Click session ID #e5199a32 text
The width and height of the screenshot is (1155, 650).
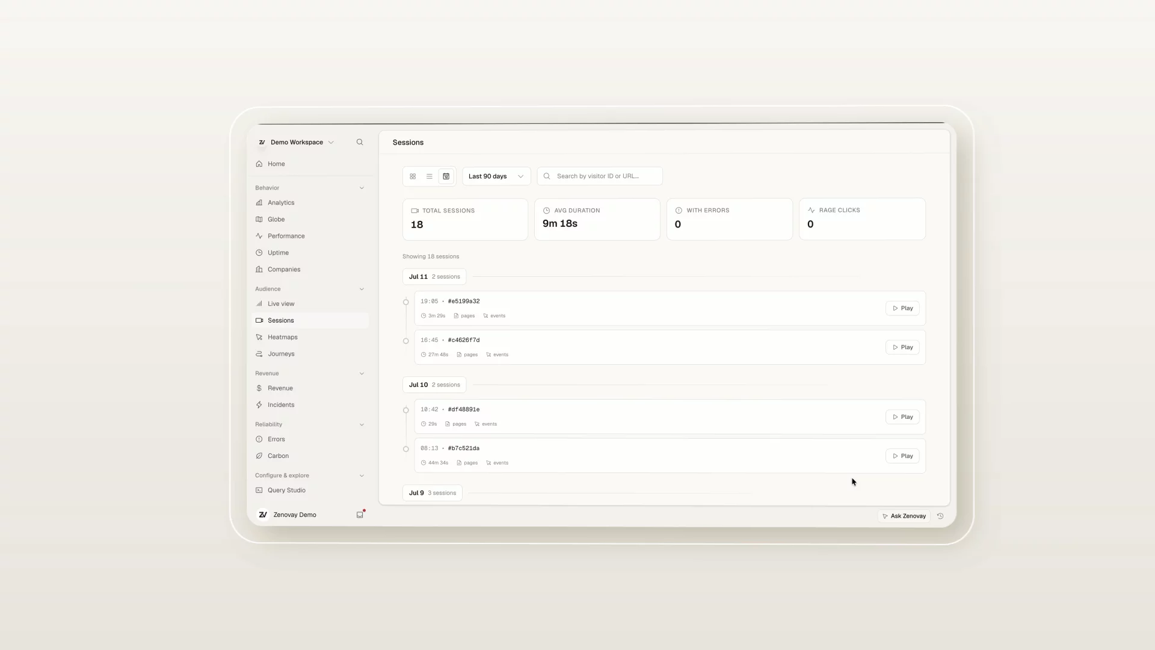pos(464,301)
